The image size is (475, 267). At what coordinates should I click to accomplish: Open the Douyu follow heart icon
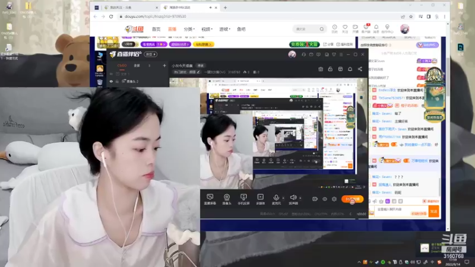click(345, 27)
